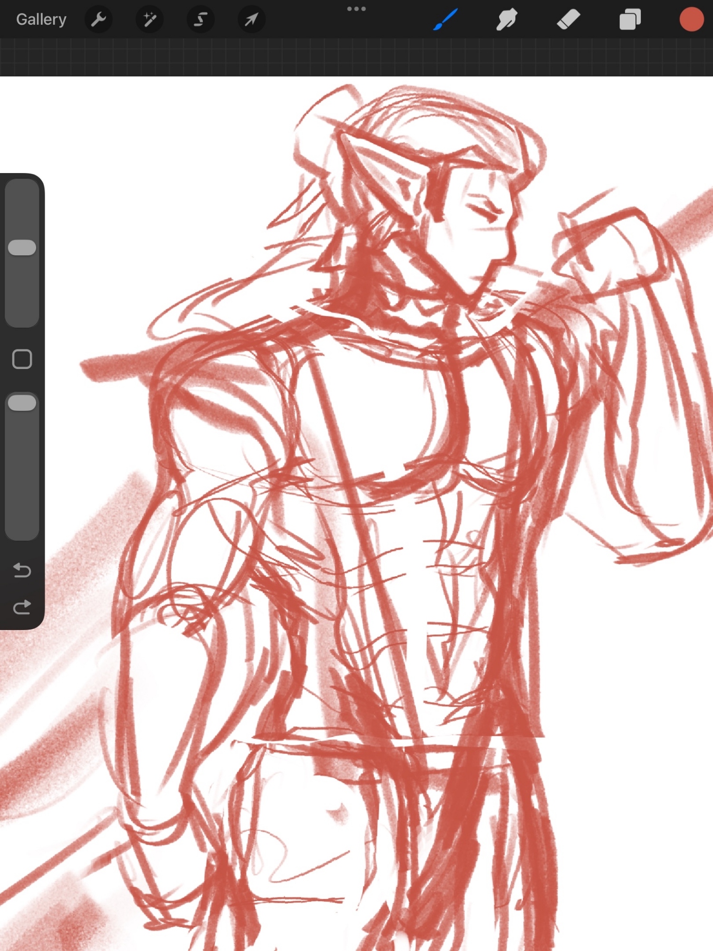The image size is (713, 951).
Task: Select the Smudge tool
Action: pyautogui.click(x=507, y=19)
